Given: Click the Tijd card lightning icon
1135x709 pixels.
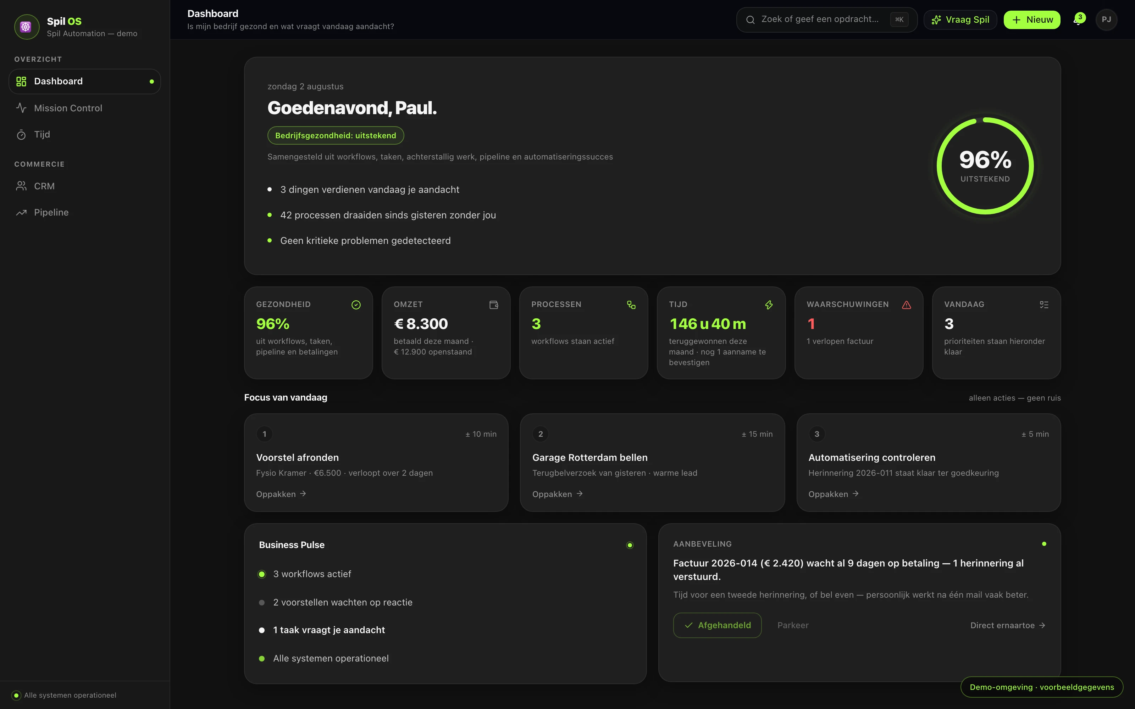Looking at the screenshot, I should 769,305.
